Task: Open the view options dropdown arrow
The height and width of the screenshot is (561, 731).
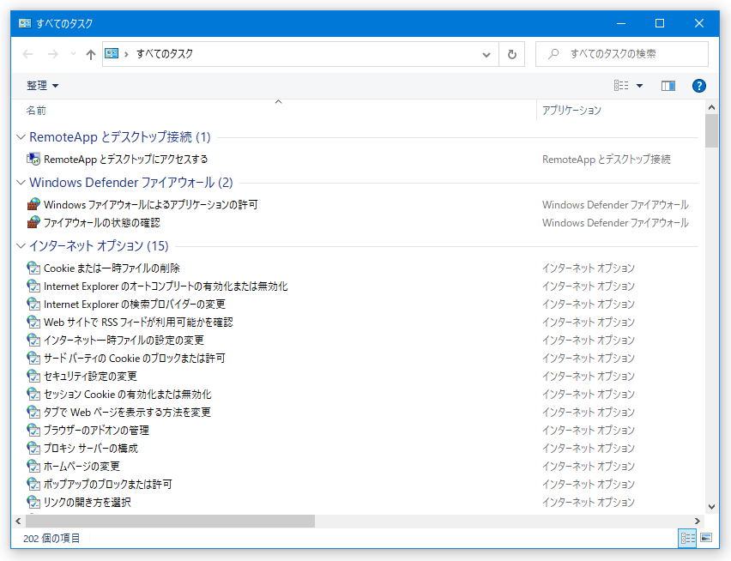Action: tap(640, 86)
